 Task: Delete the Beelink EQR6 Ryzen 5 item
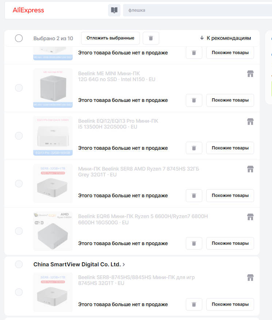pos(194,243)
